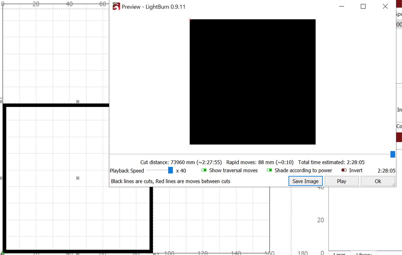Maximize the Preview window
402x255 pixels.
click(x=363, y=6)
